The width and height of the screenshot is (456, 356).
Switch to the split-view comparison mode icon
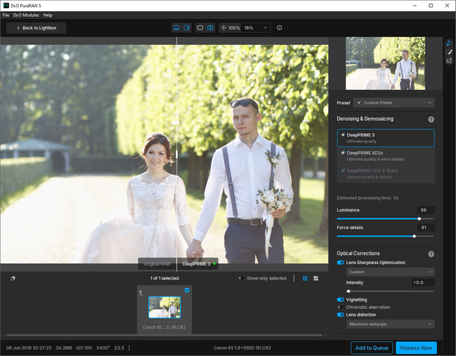[210, 28]
